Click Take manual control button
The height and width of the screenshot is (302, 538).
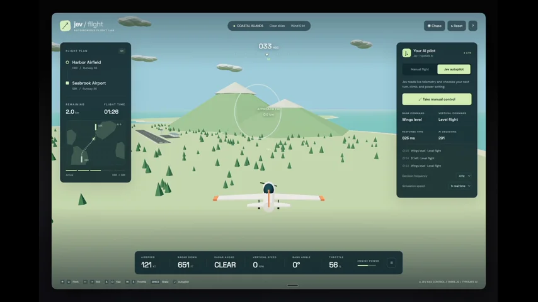(x=437, y=99)
